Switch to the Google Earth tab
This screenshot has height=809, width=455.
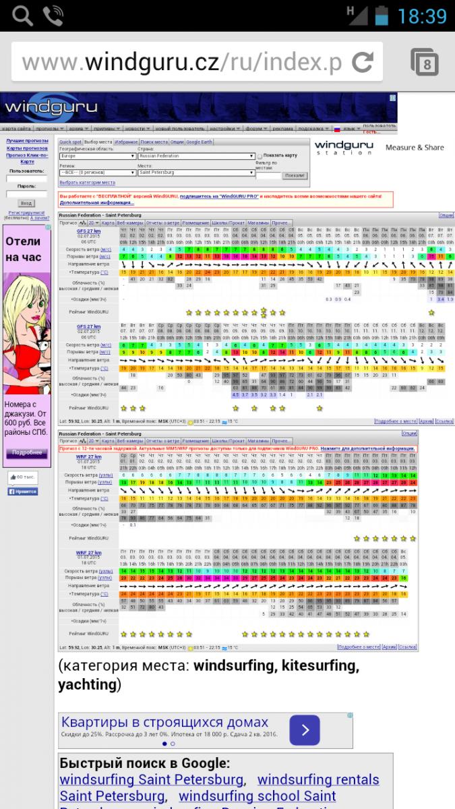[x=199, y=142]
